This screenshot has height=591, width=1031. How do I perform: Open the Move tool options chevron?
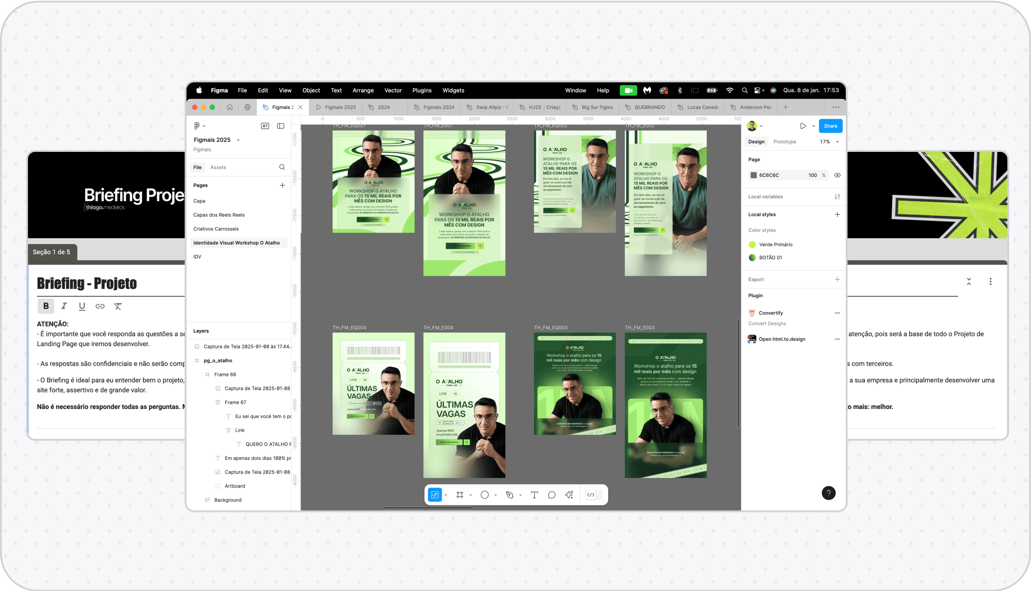[446, 495]
